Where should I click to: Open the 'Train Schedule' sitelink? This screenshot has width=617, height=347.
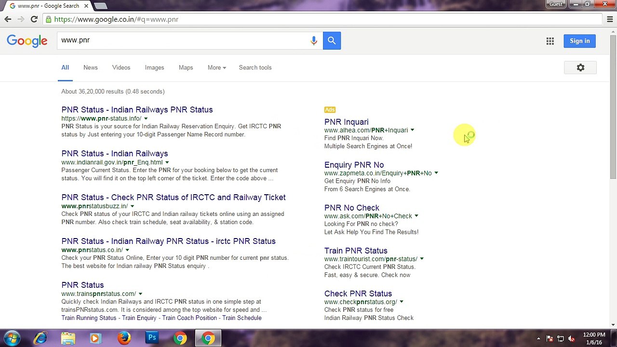(242, 318)
